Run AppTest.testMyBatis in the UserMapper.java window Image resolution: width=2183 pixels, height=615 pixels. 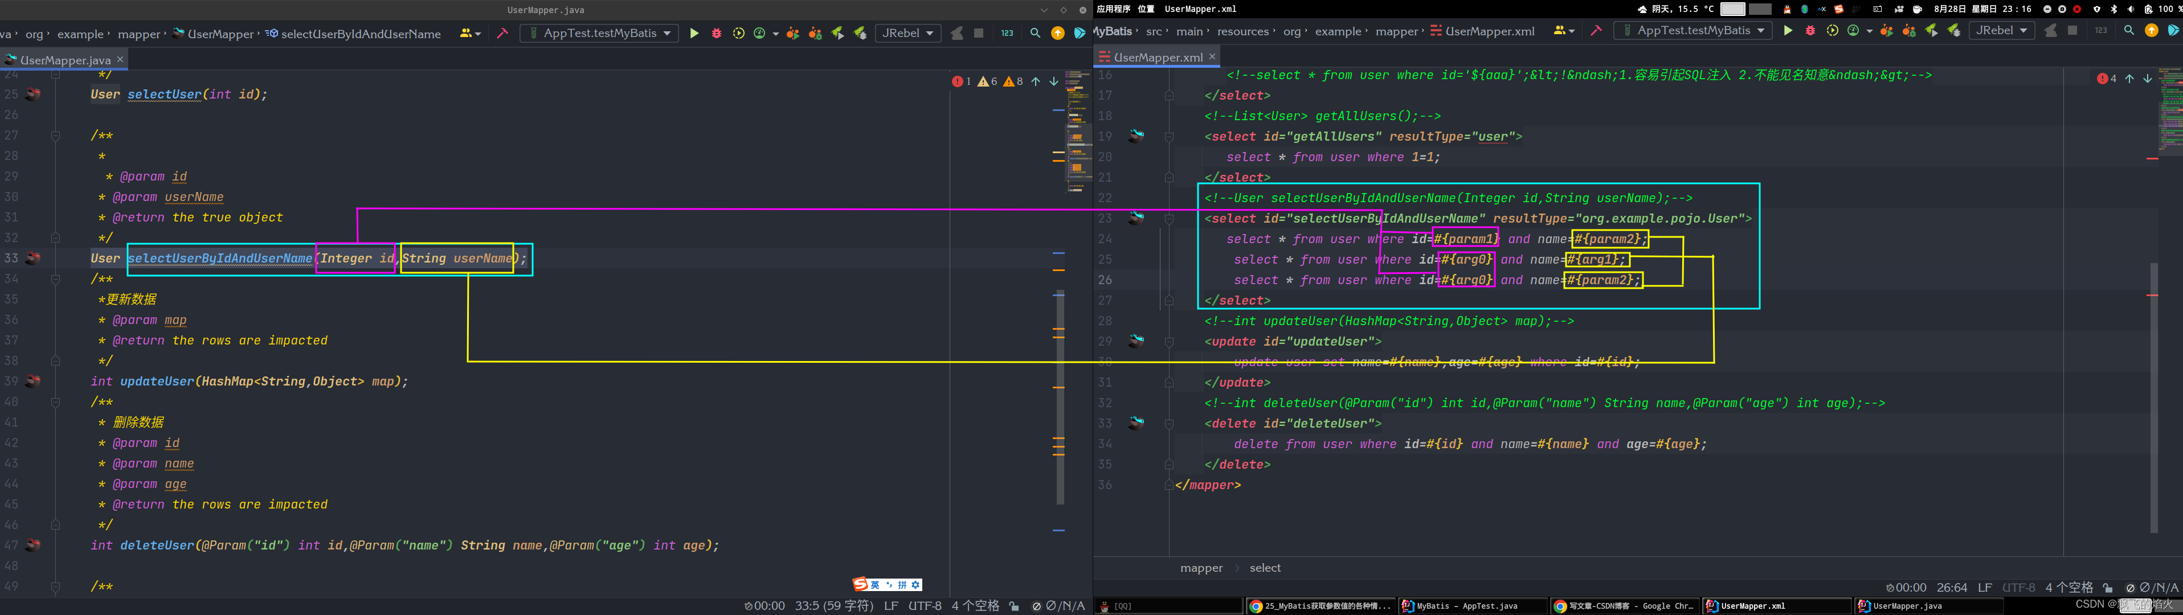tap(694, 33)
